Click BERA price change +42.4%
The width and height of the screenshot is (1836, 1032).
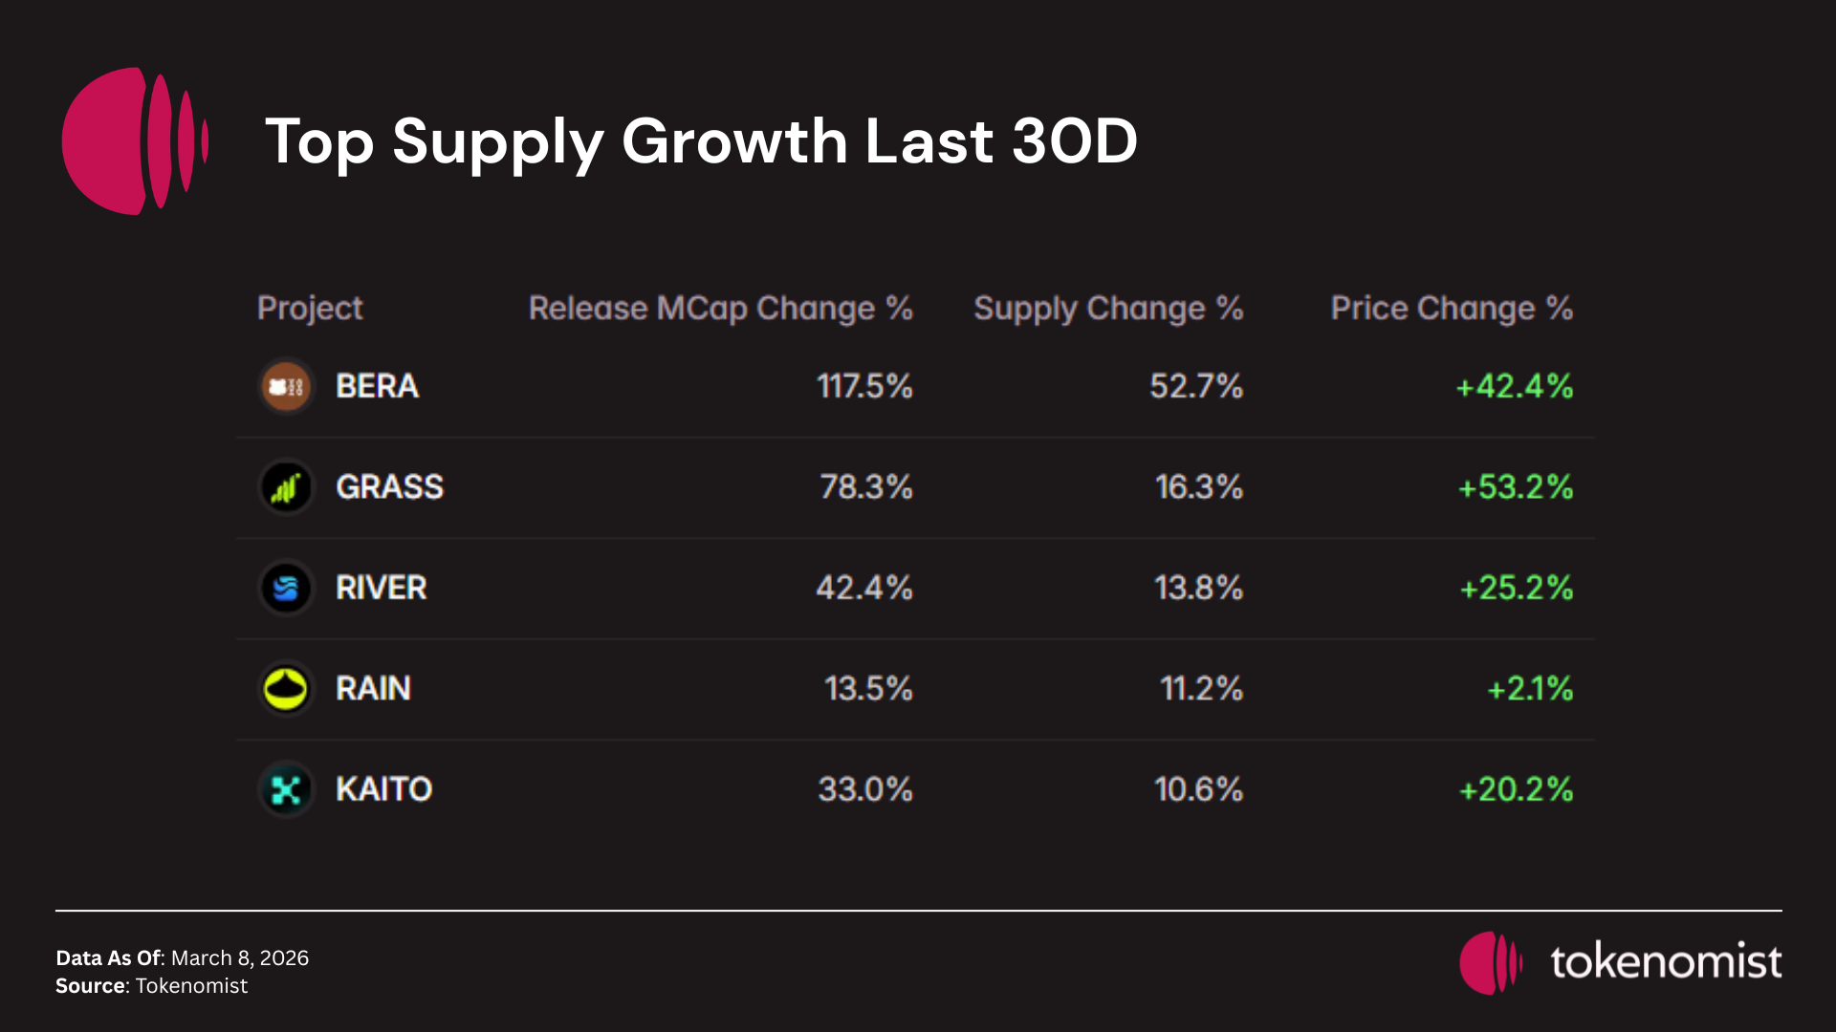[1514, 386]
